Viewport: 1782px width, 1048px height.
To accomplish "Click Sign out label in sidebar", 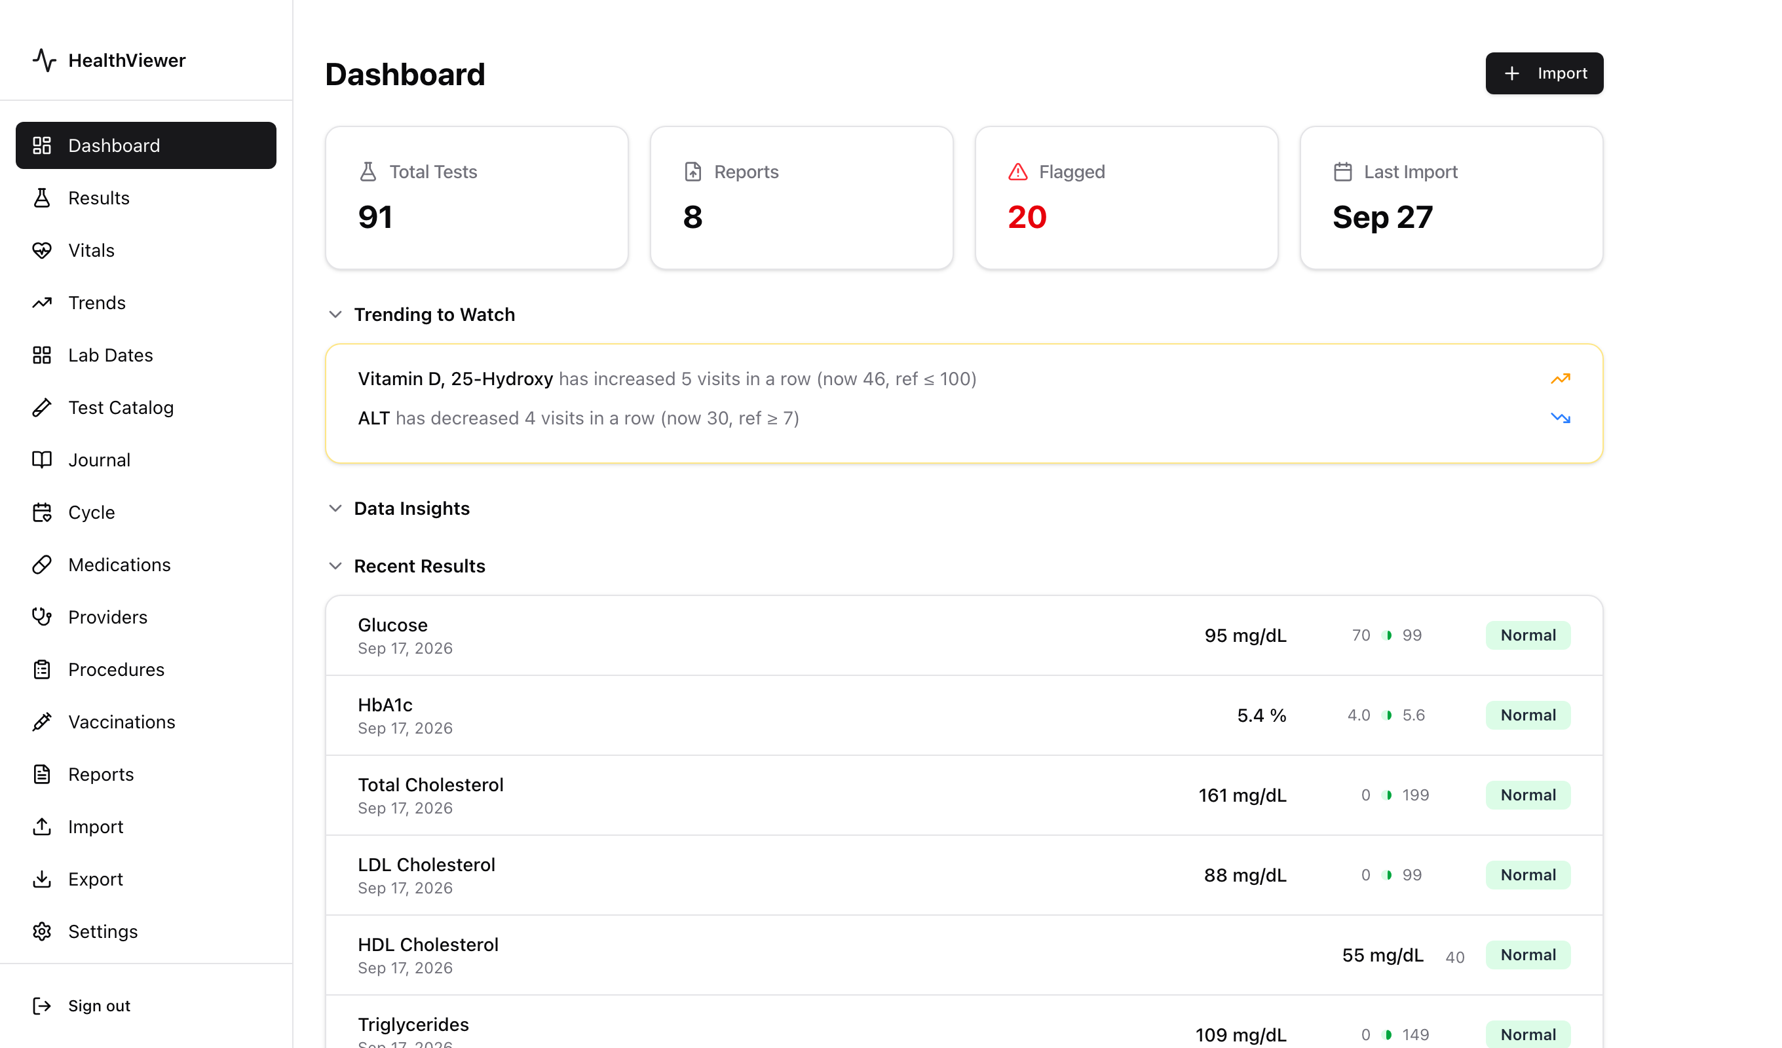I will (99, 1005).
